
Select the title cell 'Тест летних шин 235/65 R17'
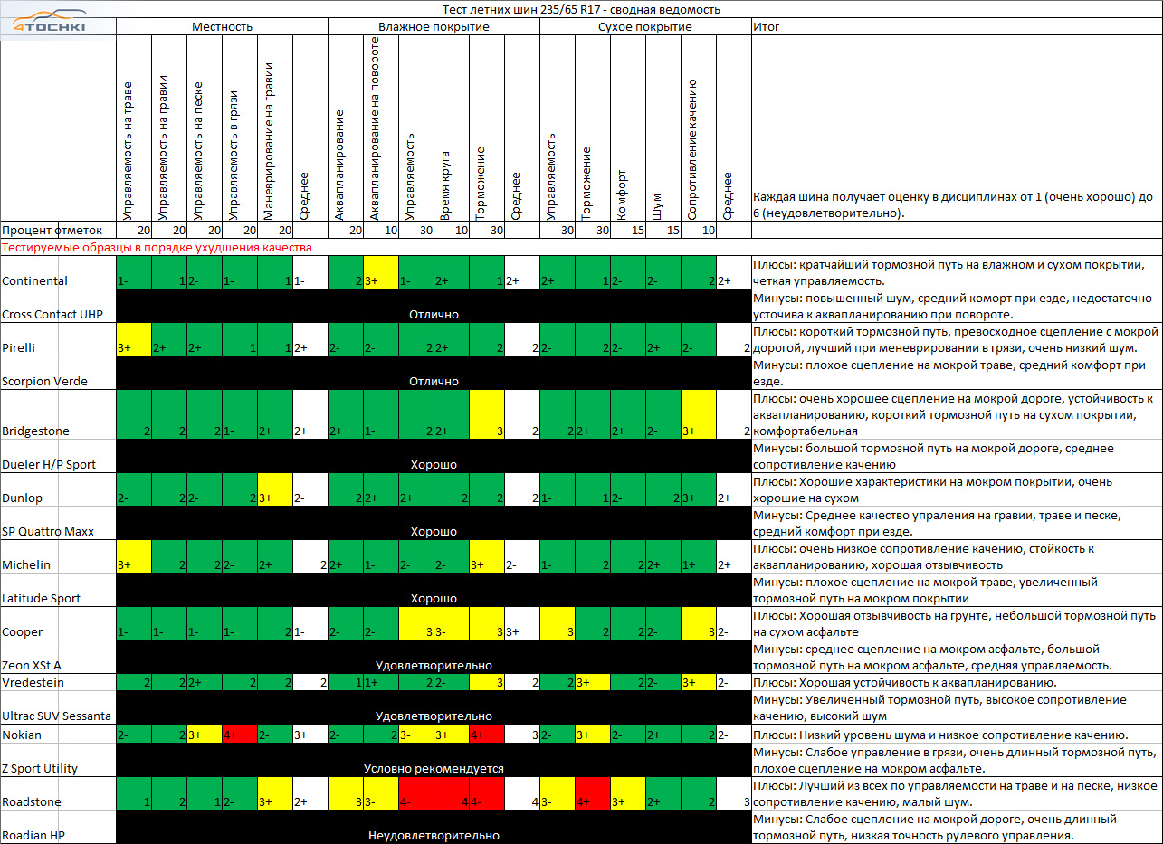tap(581, 10)
